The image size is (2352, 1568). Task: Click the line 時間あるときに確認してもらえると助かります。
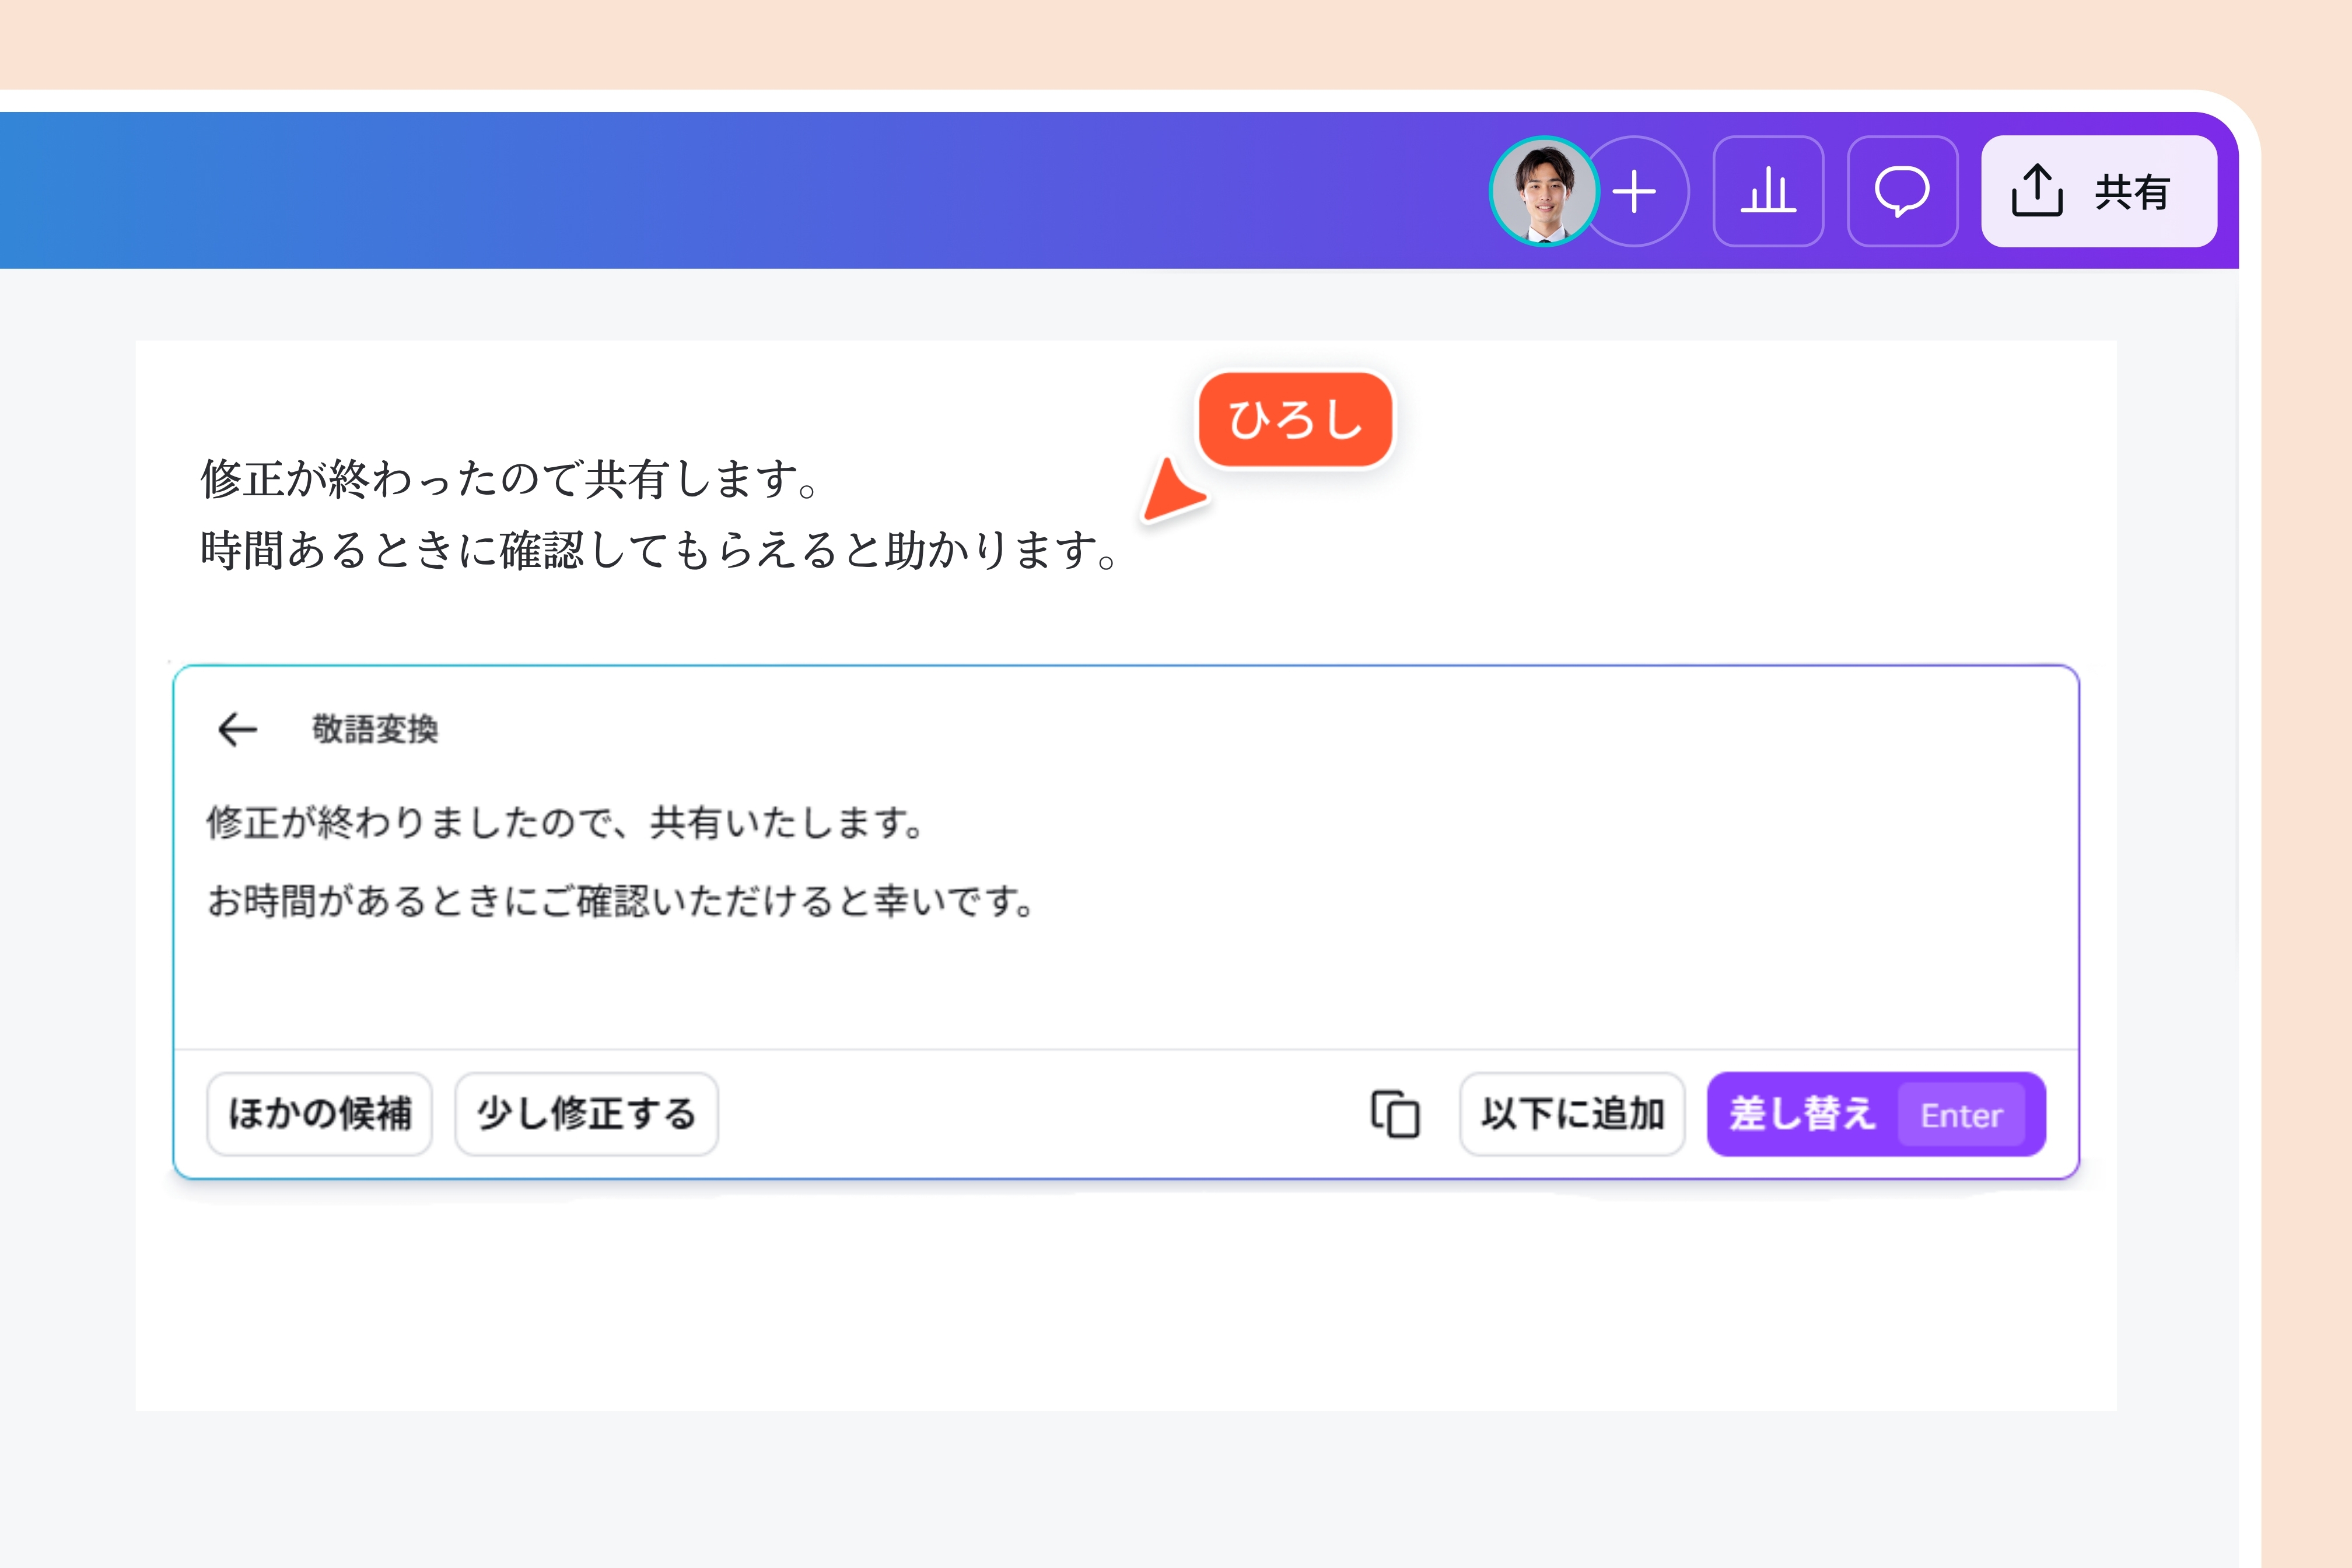point(659,550)
